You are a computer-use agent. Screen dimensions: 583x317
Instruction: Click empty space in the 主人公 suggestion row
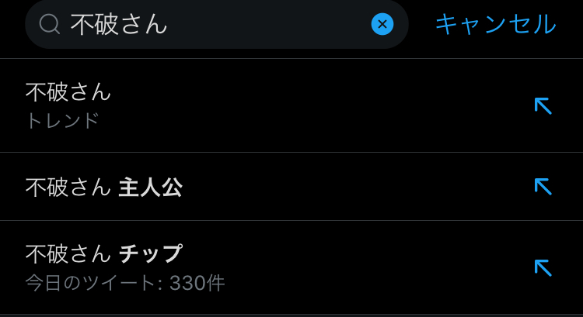click(x=350, y=187)
